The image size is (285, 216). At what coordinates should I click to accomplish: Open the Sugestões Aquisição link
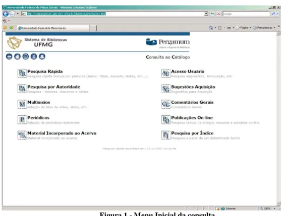pos(193,87)
